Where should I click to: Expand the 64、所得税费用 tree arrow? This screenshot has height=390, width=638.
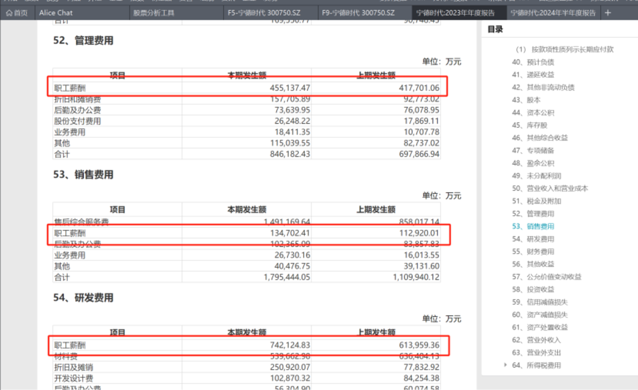click(x=505, y=365)
